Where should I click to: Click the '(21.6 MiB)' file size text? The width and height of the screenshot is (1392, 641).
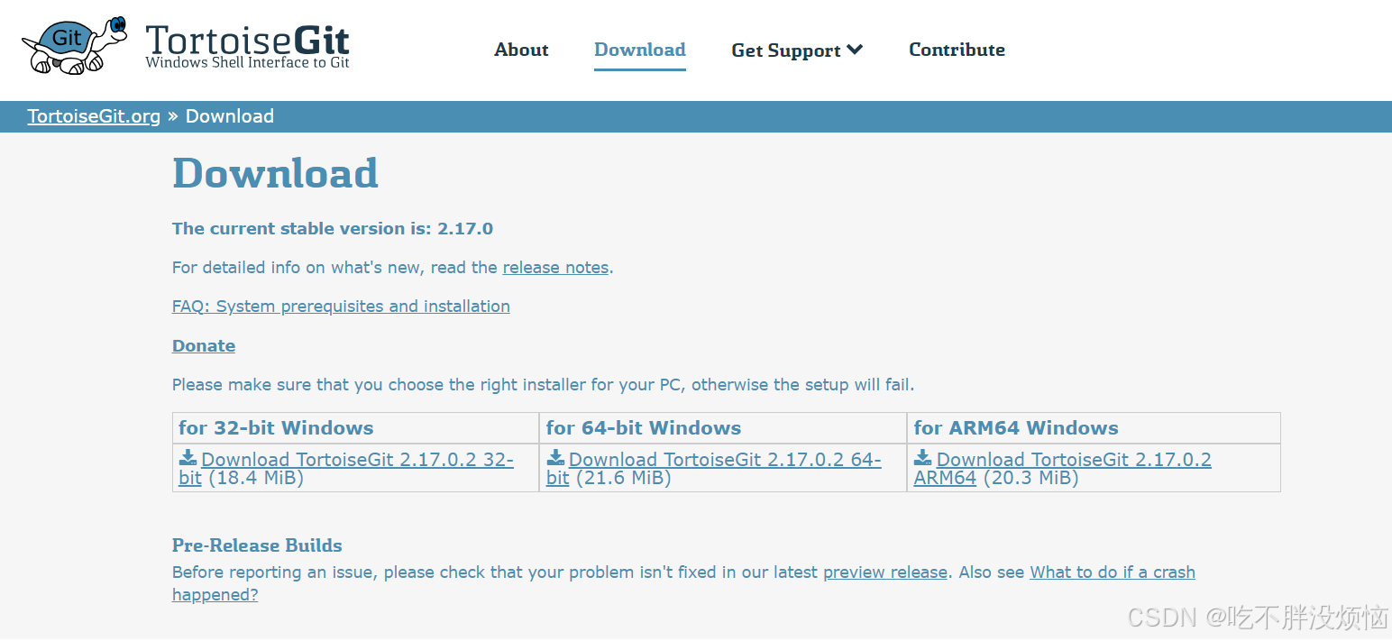(623, 478)
